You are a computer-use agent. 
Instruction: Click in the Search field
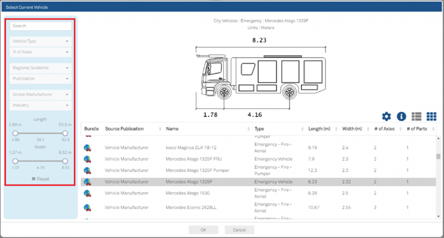click(x=41, y=26)
